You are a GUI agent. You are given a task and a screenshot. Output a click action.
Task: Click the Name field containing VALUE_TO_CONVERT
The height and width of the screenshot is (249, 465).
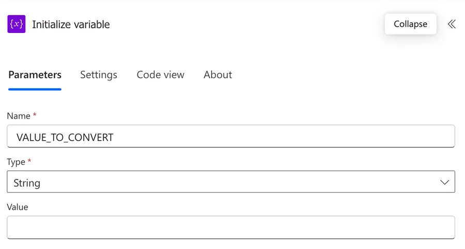click(x=231, y=137)
